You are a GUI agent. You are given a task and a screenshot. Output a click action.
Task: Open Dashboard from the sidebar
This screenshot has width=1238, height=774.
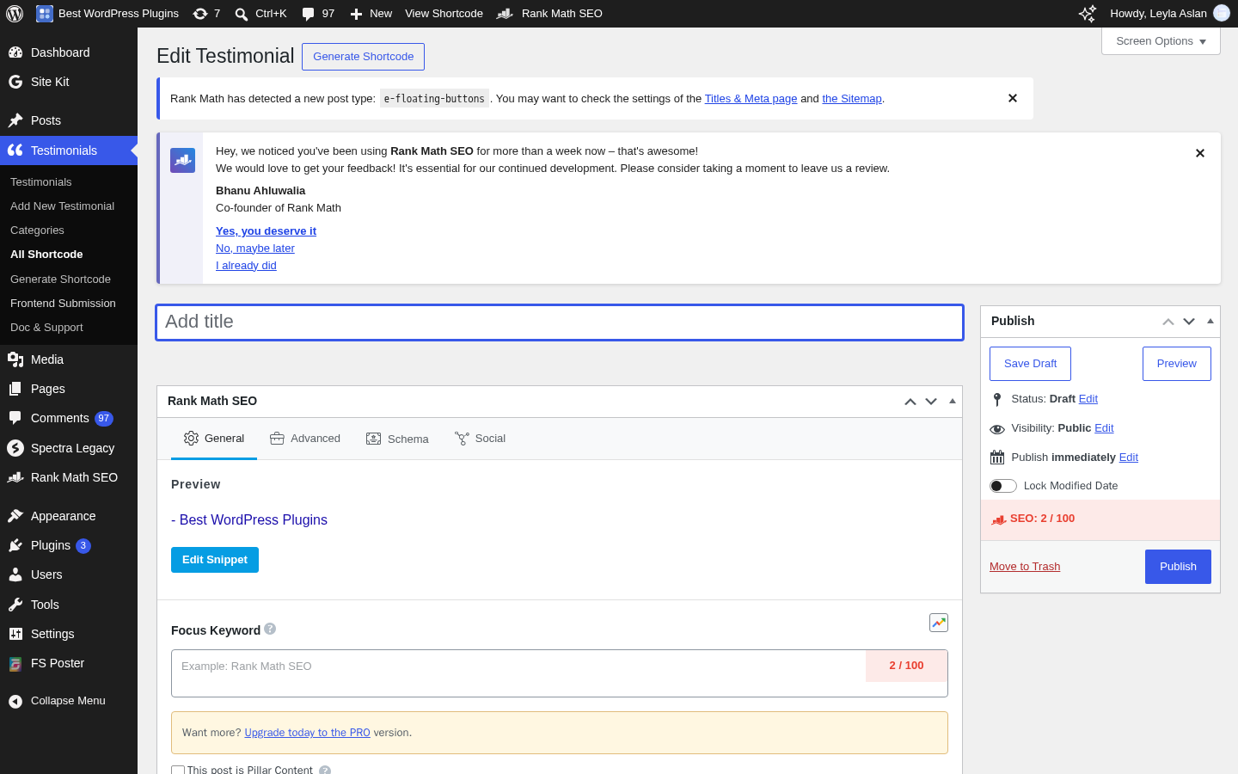coord(69,52)
